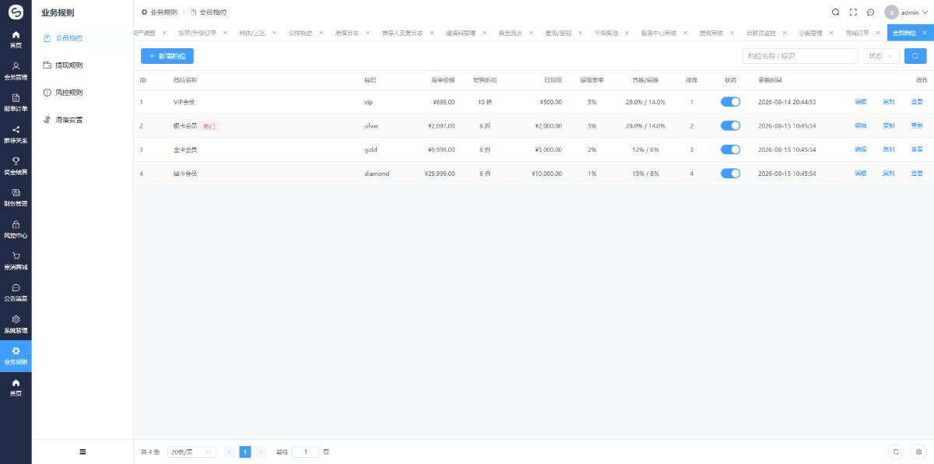Screen dimensions: 934x464
Task: Click the blue search button beside 状态
Action: pos(915,56)
